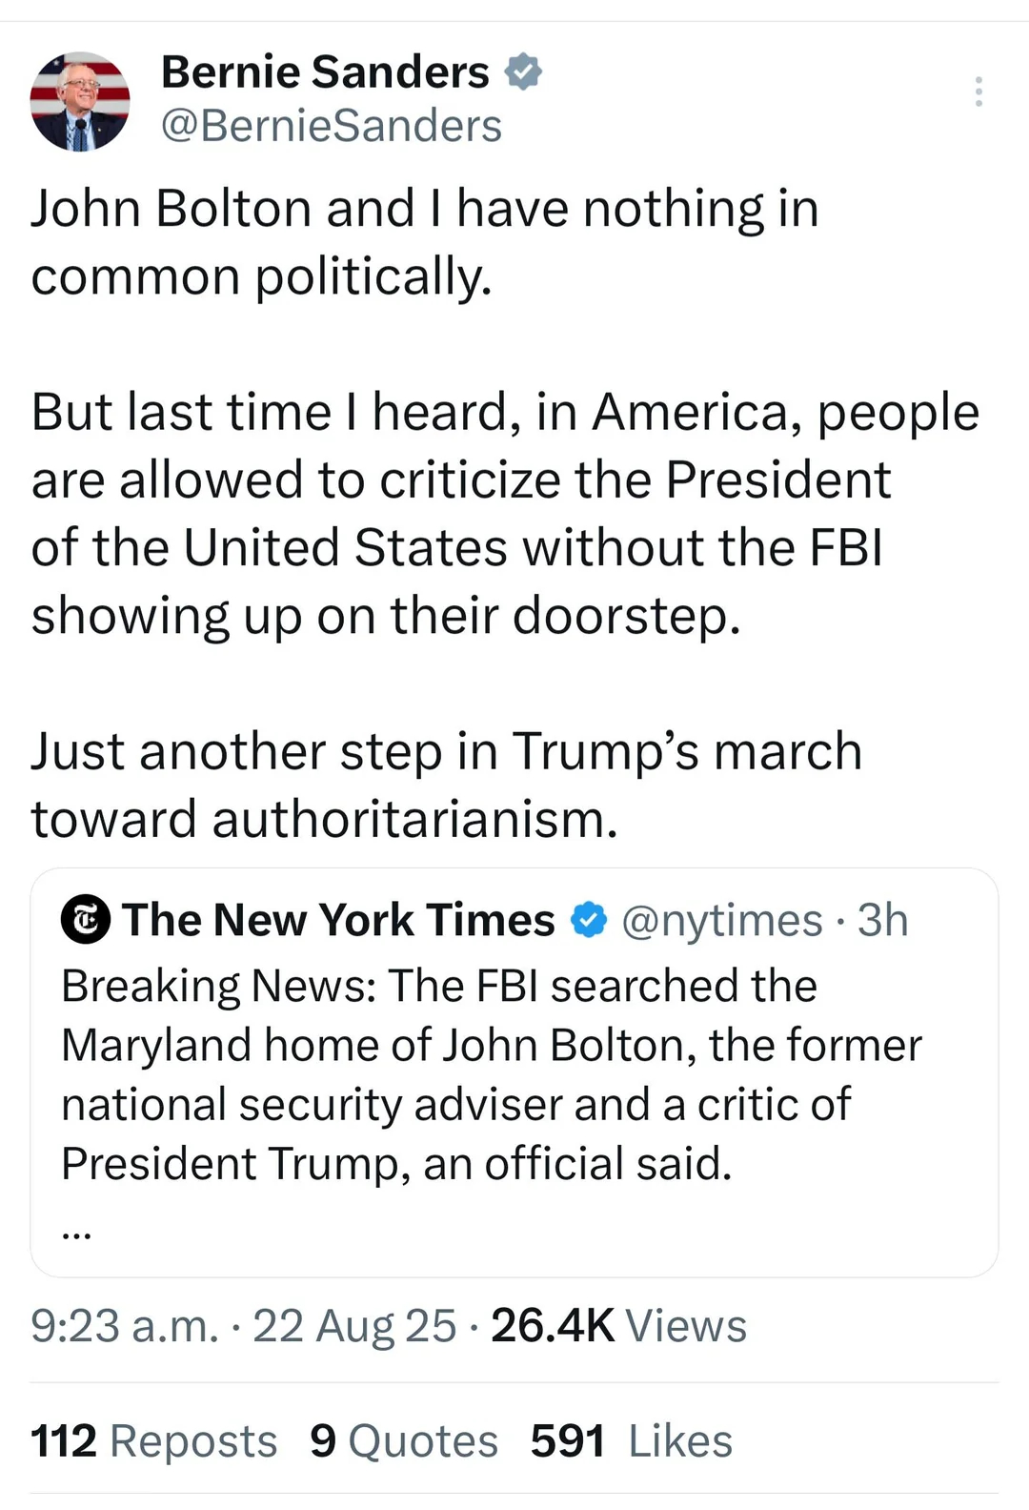Click the "John Bolton and I" opening sentence
1029x1510 pixels.
(425, 242)
